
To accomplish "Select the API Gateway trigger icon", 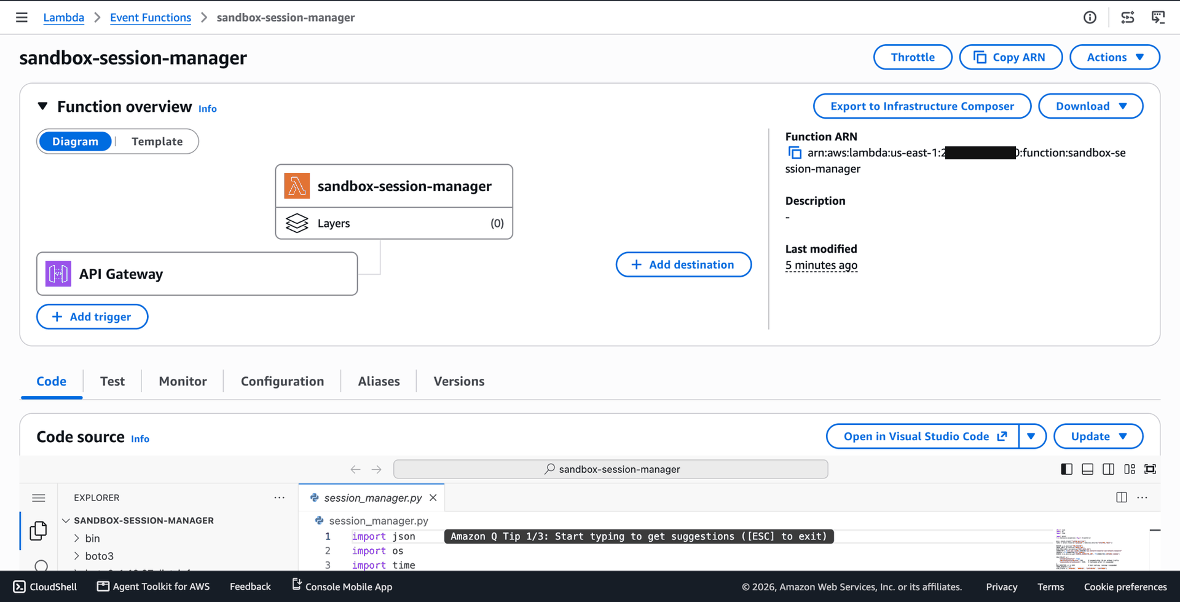I will point(58,274).
